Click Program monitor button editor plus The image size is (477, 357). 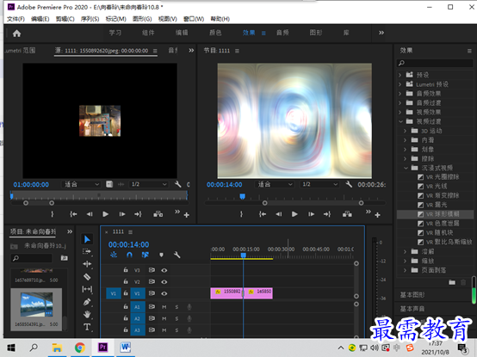coord(377,215)
